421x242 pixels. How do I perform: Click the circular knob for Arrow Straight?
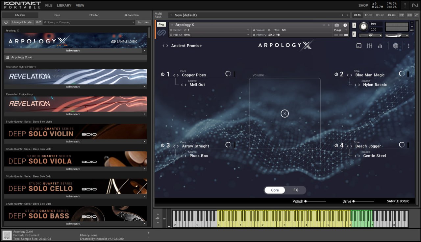(x=228, y=145)
